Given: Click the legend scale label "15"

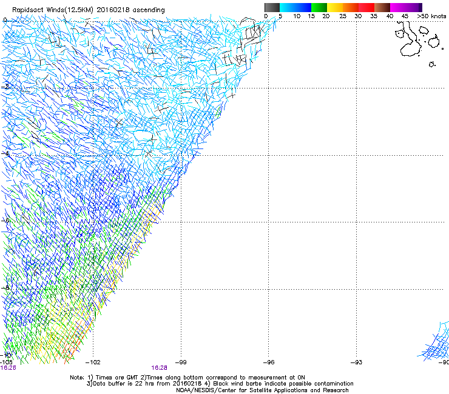Looking at the screenshot, I should click(311, 16).
